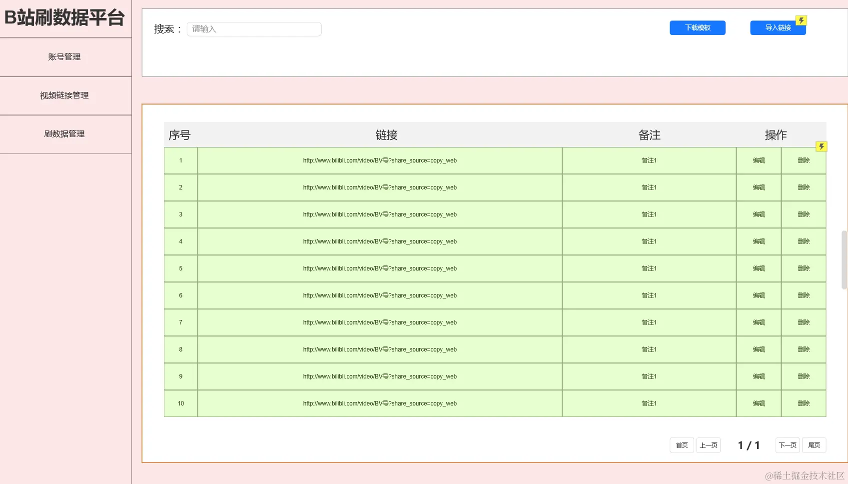Click the B站刷数据平台 title
Viewport: 848px width, 484px height.
pos(64,18)
